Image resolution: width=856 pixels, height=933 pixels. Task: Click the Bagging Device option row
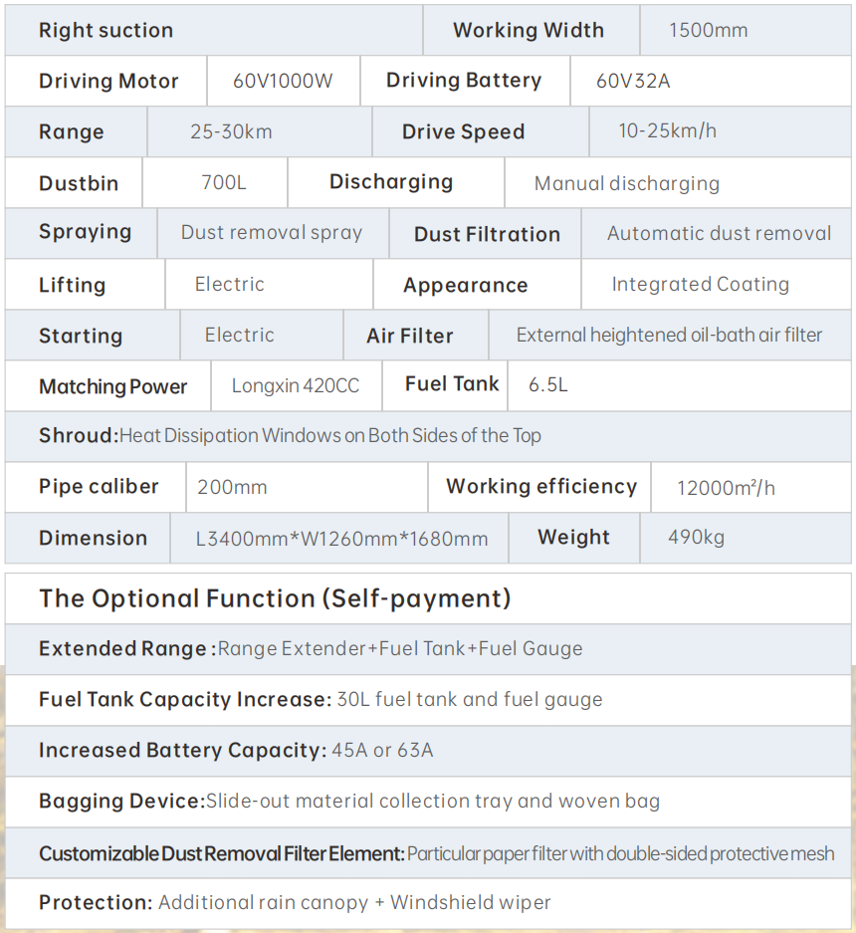[x=428, y=802]
